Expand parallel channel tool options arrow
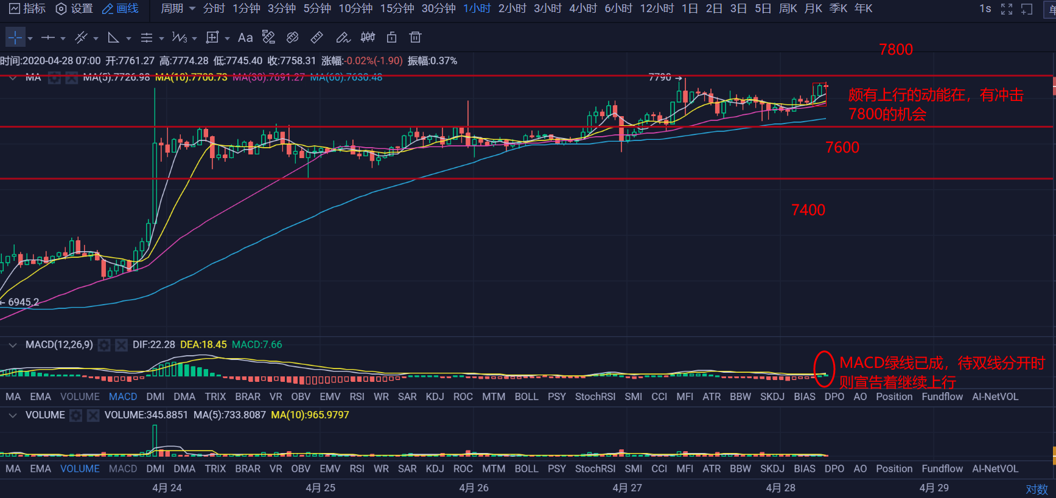The image size is (1056, 498). tap(96, 38)
